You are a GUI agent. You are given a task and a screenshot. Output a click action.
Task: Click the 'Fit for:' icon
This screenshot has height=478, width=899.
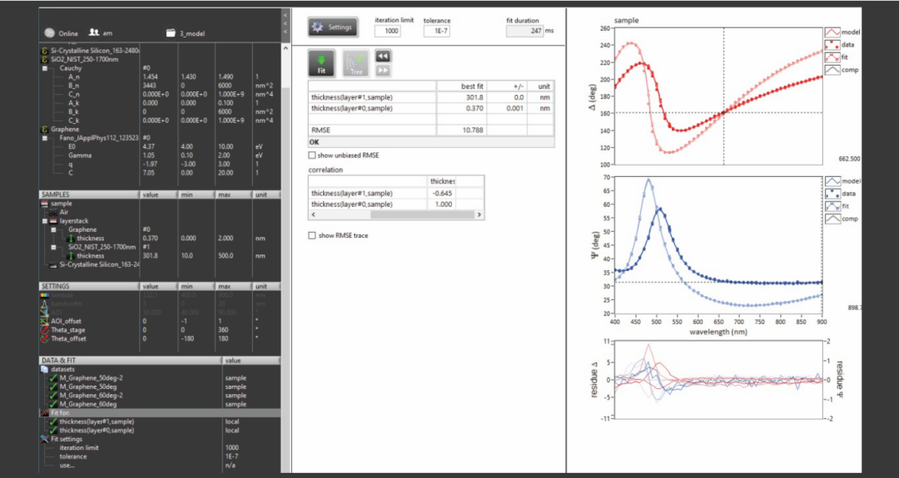tap(45, 412)
